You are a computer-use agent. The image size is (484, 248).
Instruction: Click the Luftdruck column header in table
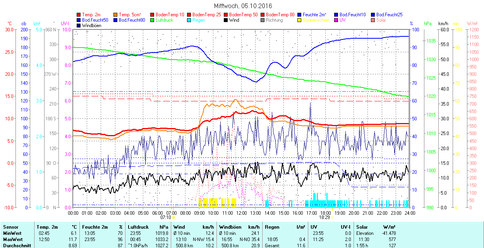138,227
